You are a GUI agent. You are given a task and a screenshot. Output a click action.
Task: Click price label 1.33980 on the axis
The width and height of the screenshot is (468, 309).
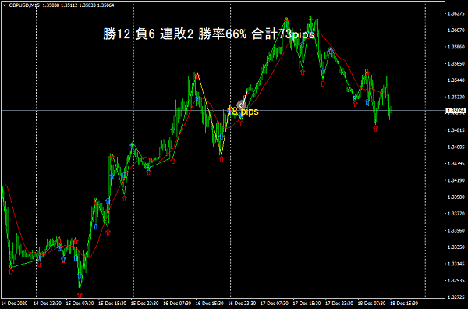[456, 197]
